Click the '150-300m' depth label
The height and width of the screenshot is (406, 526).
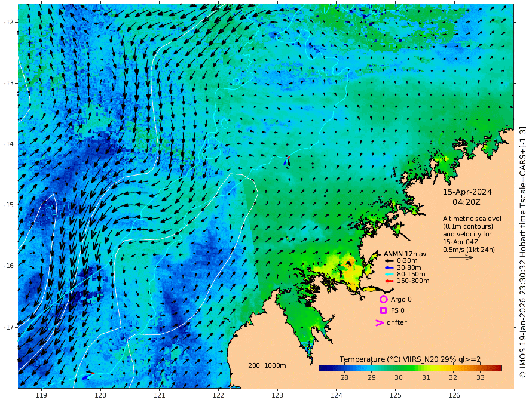coord(413,281)
